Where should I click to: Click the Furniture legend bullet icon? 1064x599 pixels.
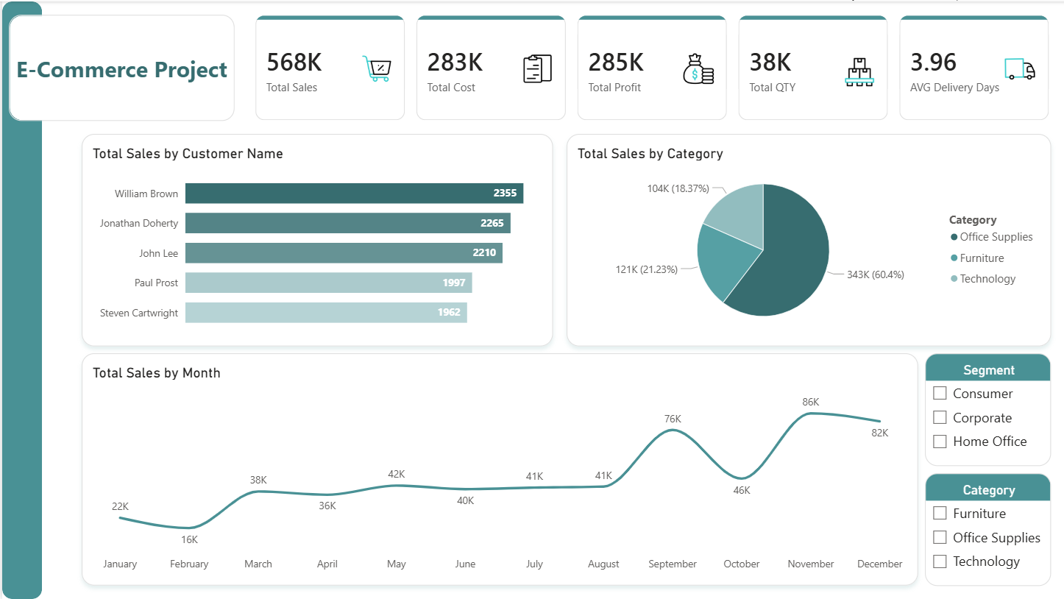[x=954, y=258]
